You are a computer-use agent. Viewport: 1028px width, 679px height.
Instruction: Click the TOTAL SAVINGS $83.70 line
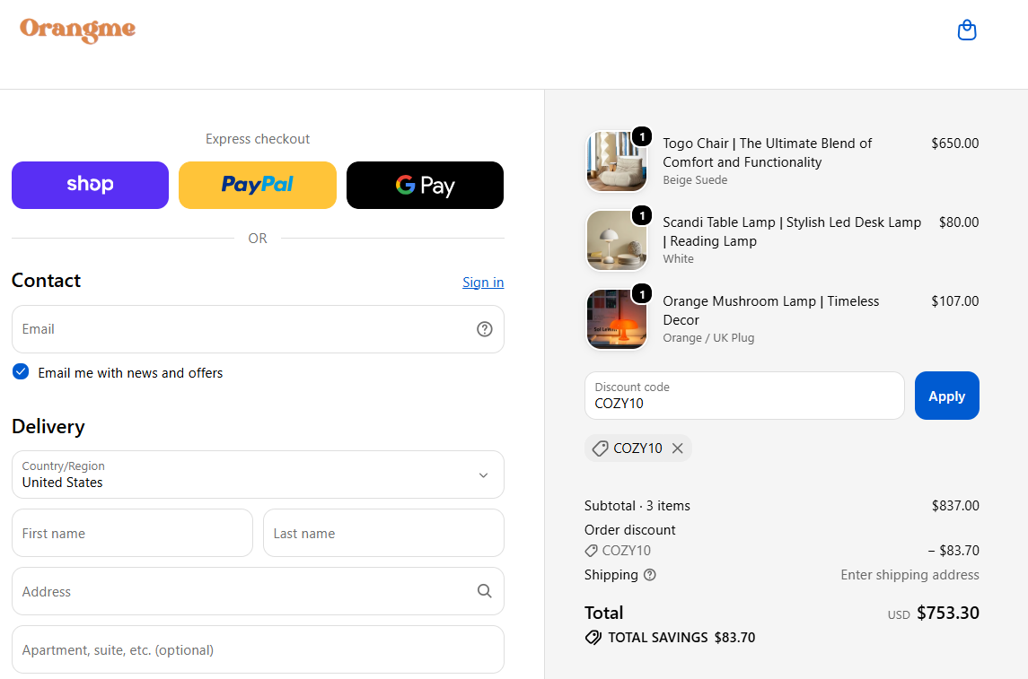pos(670,638)
